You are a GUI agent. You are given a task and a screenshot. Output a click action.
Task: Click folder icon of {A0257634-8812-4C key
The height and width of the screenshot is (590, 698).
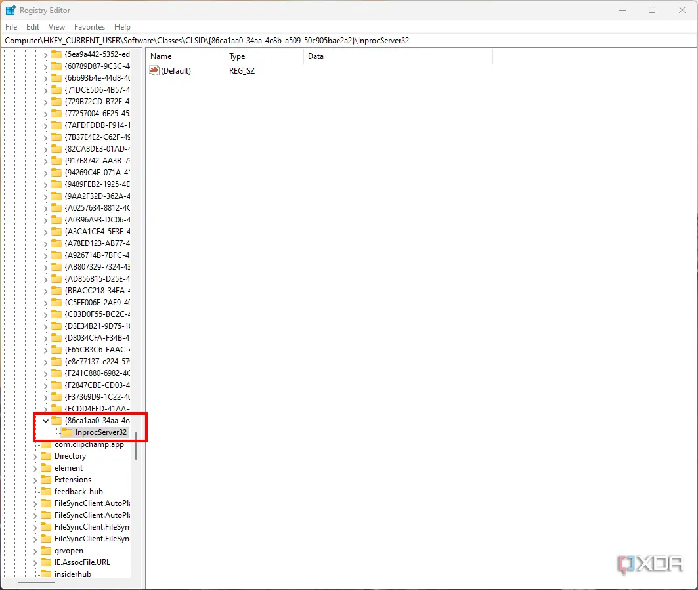(x=56, y=208)
